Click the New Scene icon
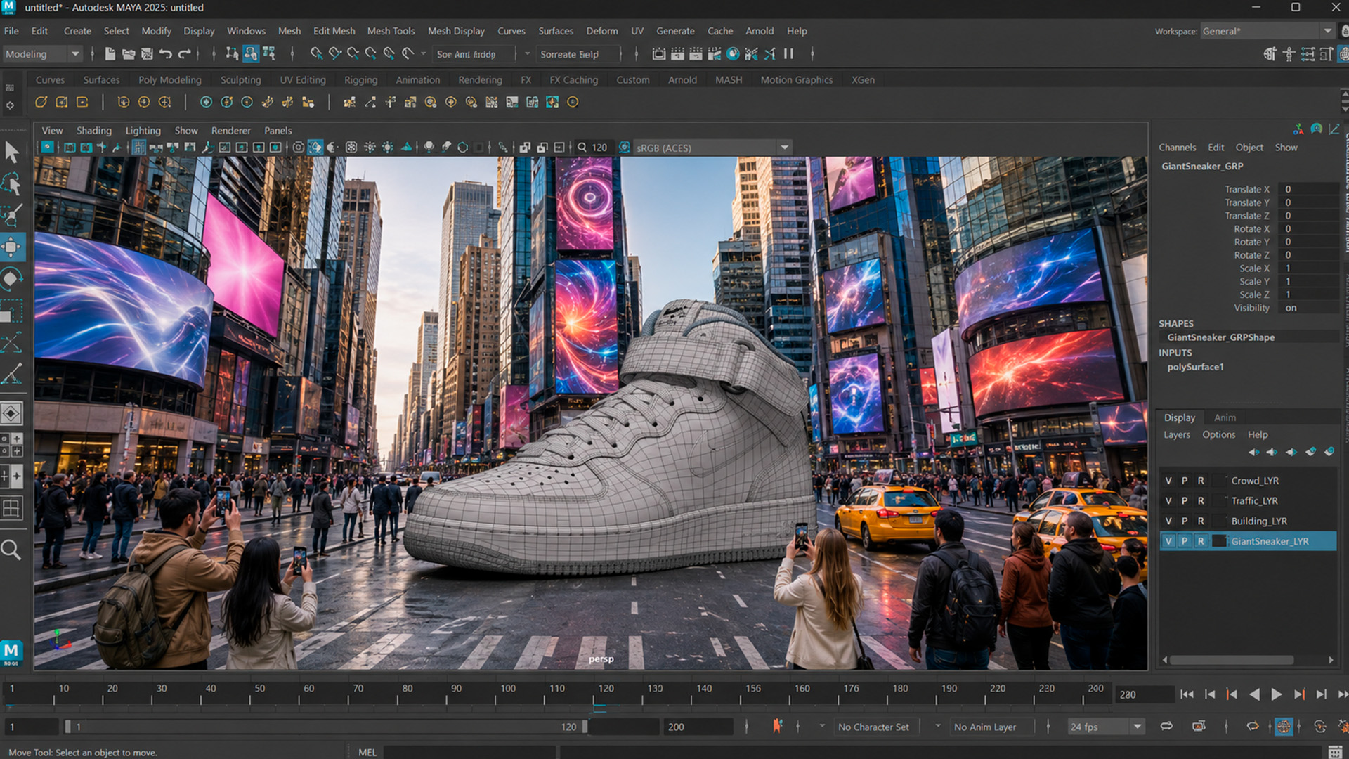The width and height of the screenshot is (1349, 759). click(x=110, y=54)
